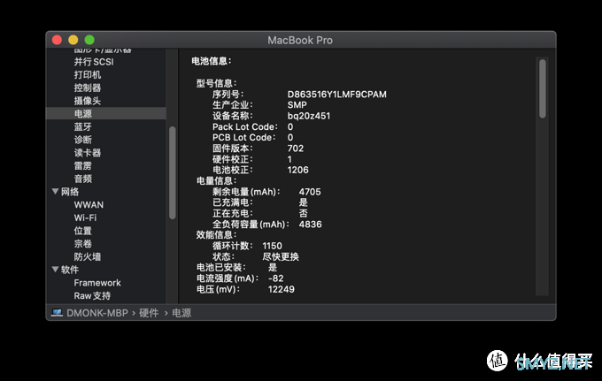Click the Pack Lot Code label
The image size is (602, 381).
point(245,127)
